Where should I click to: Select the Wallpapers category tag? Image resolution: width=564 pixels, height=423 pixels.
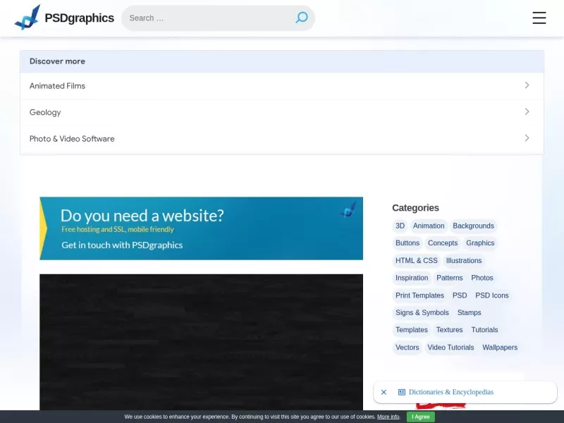500,348
